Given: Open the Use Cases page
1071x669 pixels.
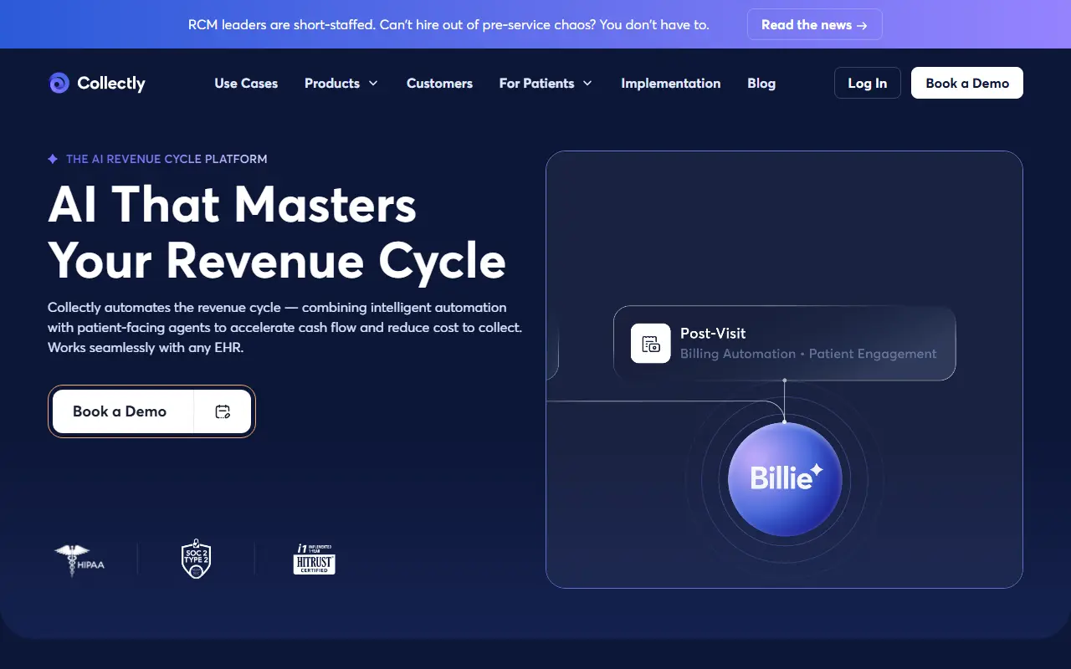Looking at the screenshot, I should [x=246, y=84].
